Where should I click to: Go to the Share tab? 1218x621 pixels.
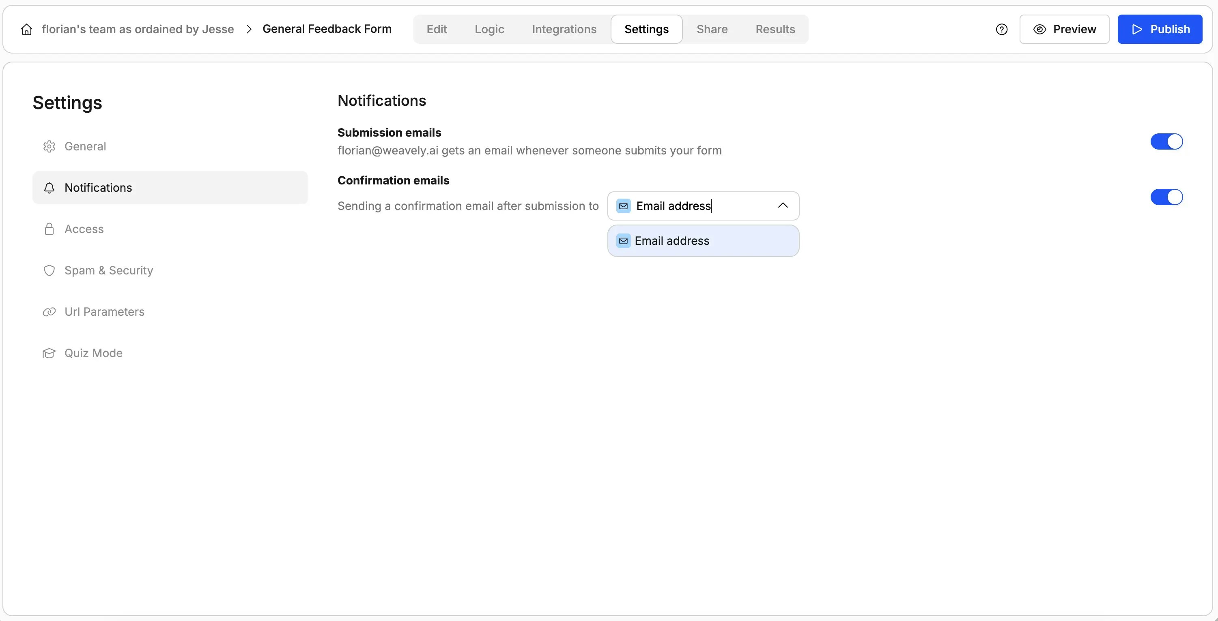coord(712,29)
